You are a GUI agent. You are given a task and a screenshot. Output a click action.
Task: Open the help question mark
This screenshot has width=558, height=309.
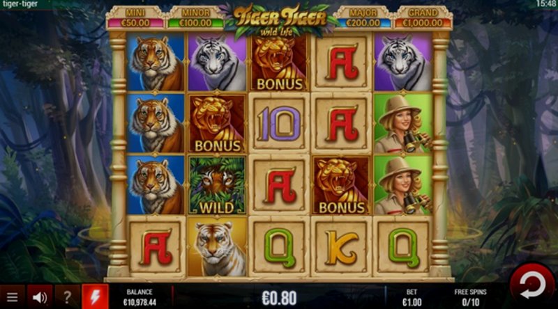67,297
